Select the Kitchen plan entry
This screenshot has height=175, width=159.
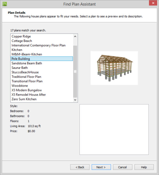point(17,50)
